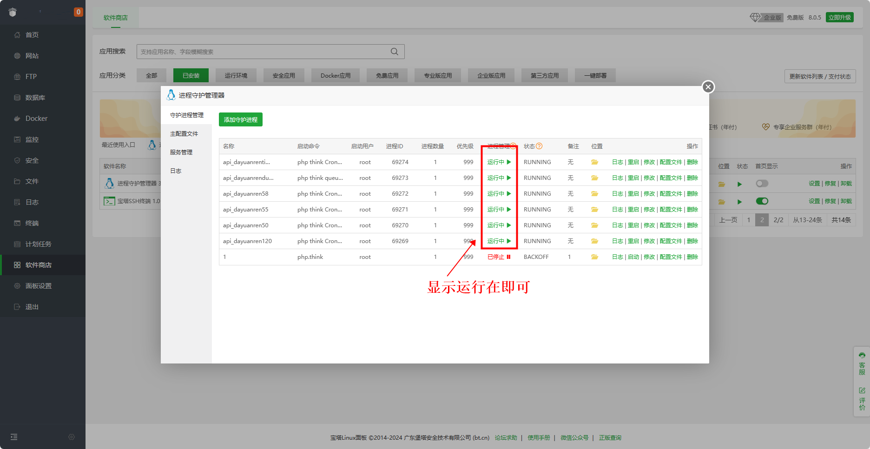The image size is (870, 449).
Task: Toggle running state of api_dayuanren50 process
Action: coord(499,225)
